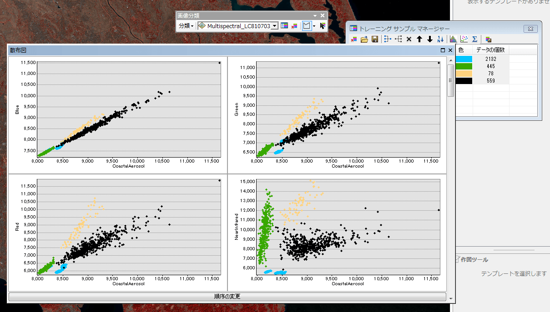Click the scatterplot window vertical scrollbar
The height and width of the screenshot is (312, 550).
click(450, 80)
